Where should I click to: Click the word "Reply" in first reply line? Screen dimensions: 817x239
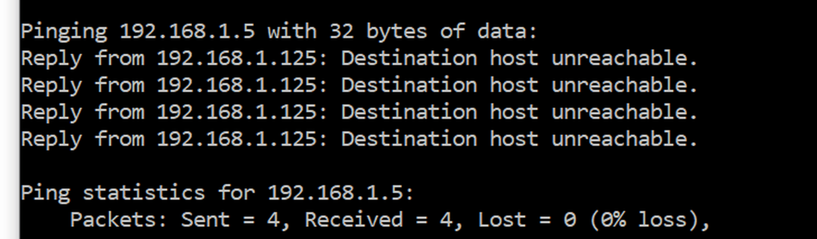(52, 59)
